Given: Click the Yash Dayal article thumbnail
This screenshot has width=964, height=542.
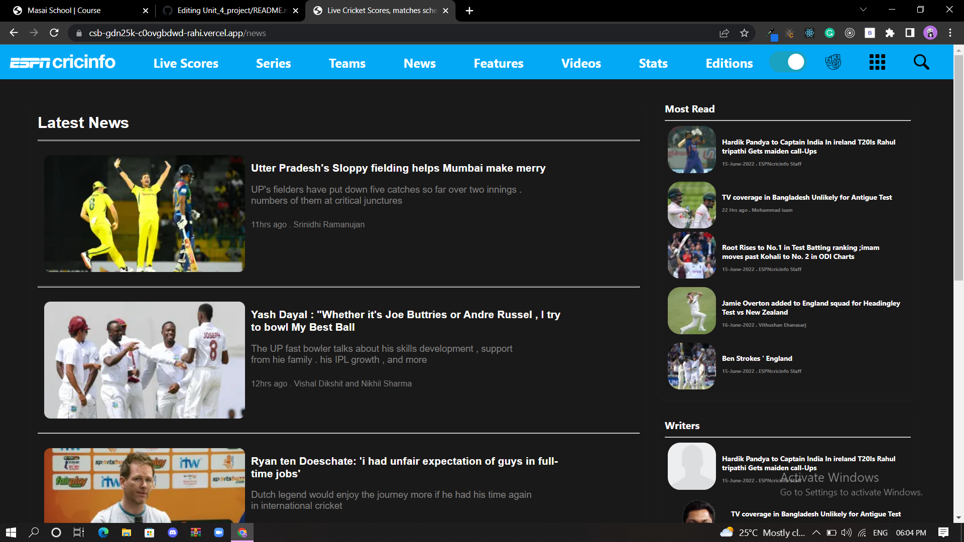Looking at the screenshot, I should tap(144, 360).
